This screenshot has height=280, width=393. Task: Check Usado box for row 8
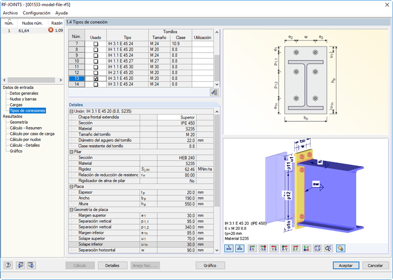tap(96, 50)
